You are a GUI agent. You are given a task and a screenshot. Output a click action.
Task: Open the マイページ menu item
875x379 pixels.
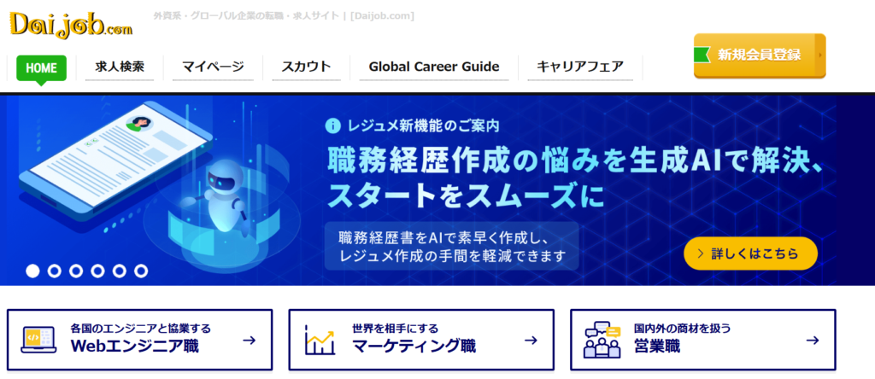[213, 67]
